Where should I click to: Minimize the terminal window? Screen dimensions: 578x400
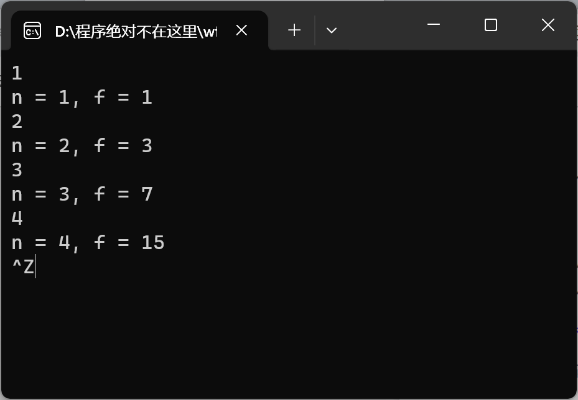click(x=434, y=25)
